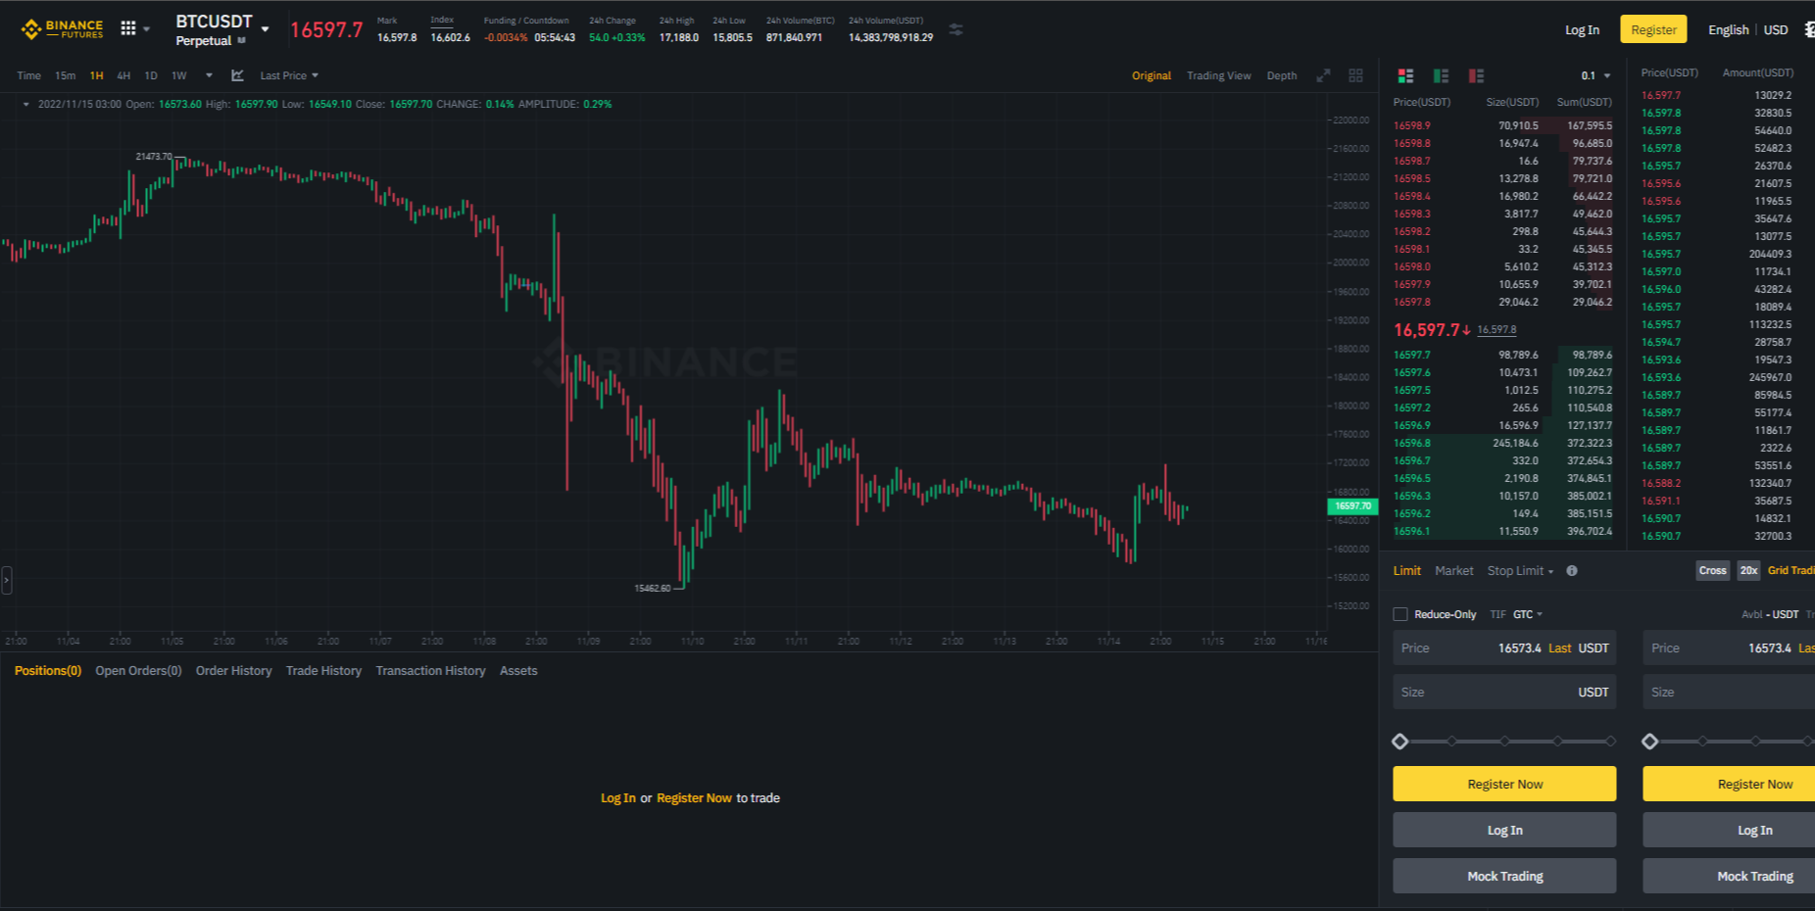Select the 4H chart interval
The width and height of the screenshot is (1815, 911).
click(x=123, y=75)
